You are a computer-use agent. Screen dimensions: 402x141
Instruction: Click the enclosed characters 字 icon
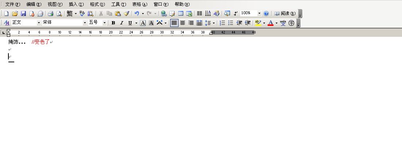click(291, 23)
